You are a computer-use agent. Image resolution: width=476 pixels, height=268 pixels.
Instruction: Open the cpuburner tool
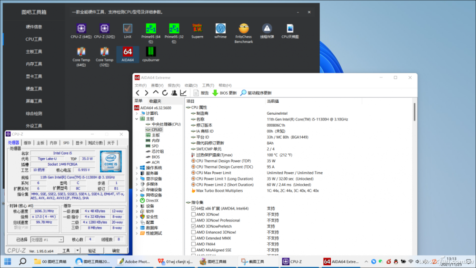tap(150, 52)
